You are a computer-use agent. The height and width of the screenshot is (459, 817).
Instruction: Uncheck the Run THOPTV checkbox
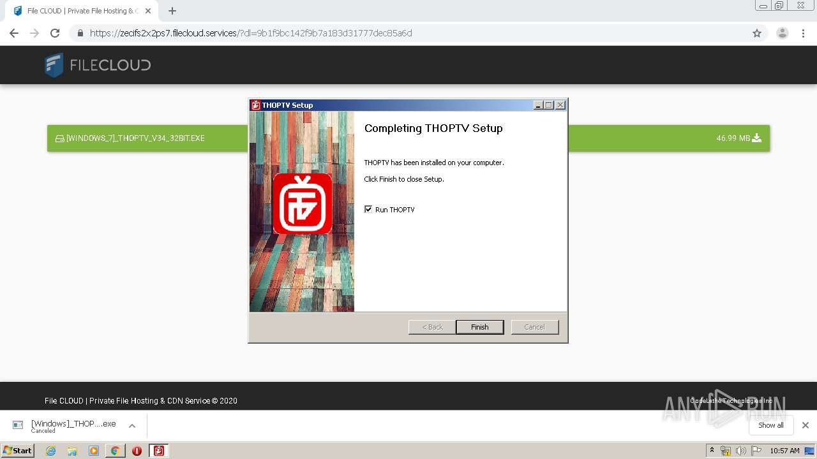368,209
